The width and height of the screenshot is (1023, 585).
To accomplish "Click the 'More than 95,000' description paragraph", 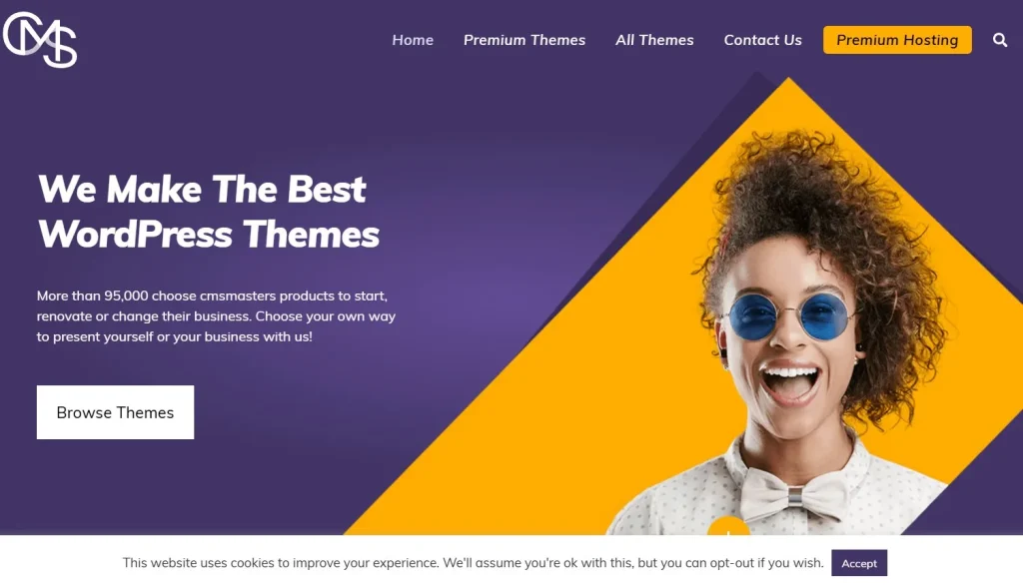I will (216, 316).
